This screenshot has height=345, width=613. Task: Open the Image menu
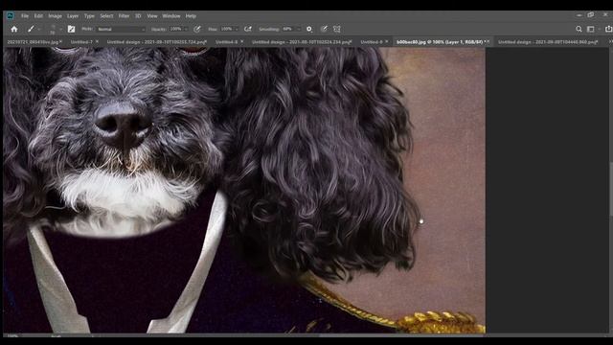[56, 16]
